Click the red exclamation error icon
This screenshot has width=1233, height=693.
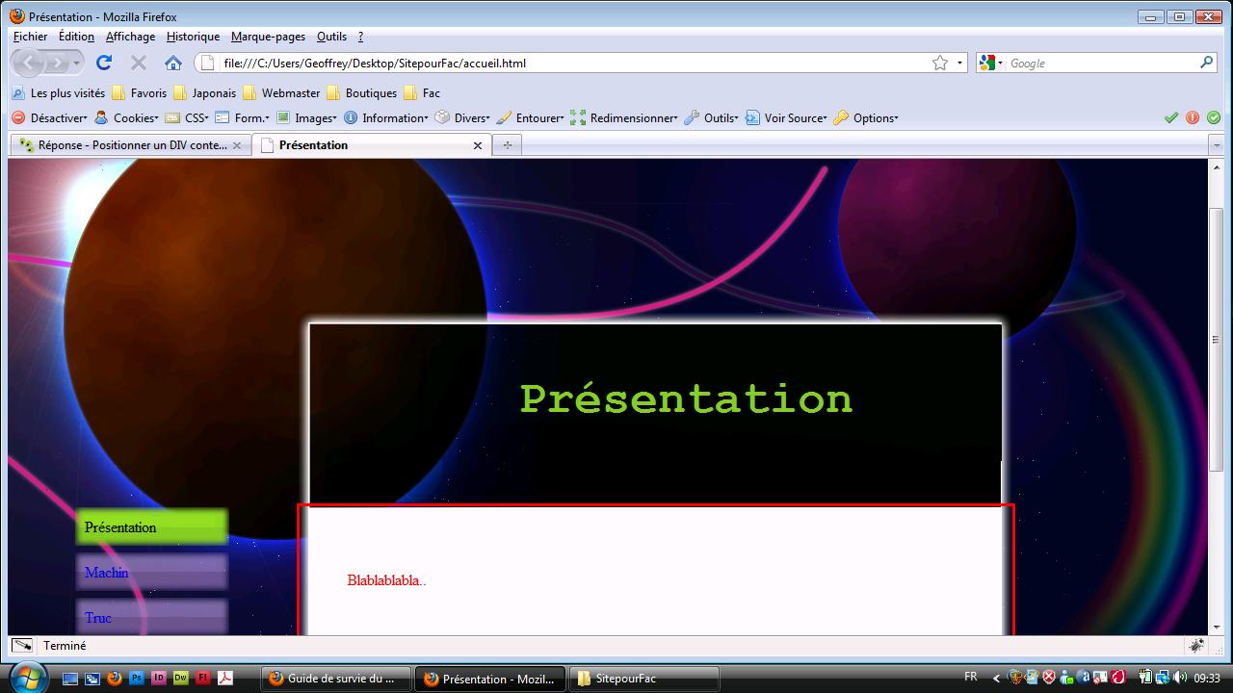(x=1193, y=117)
